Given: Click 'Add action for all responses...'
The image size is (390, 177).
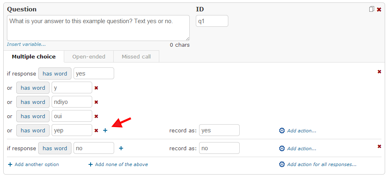Looking at the screenshot, I should [x=318, y=164].
